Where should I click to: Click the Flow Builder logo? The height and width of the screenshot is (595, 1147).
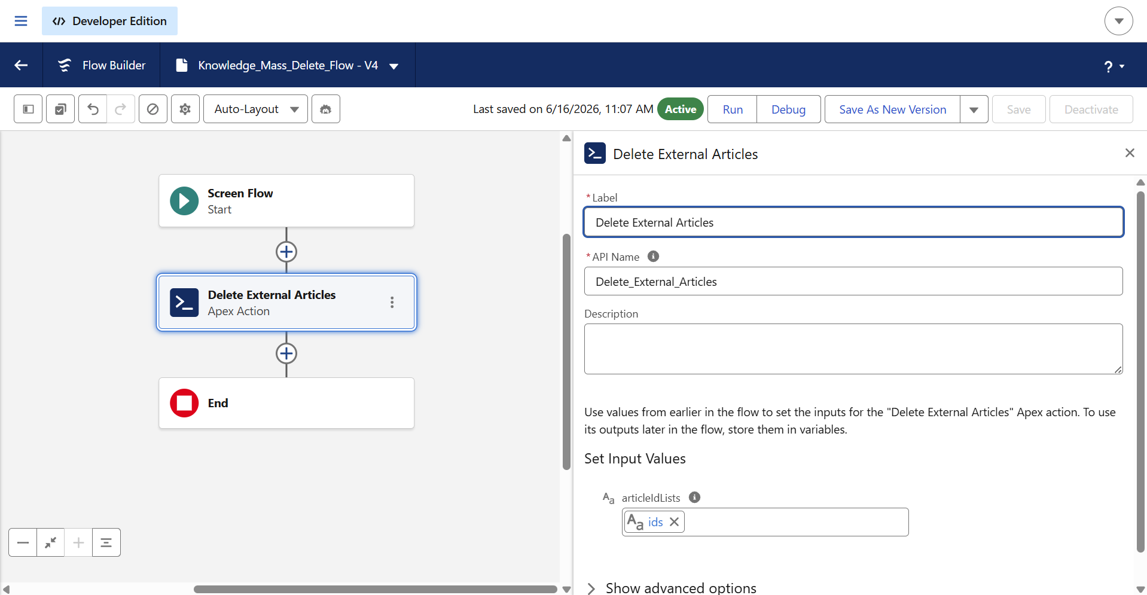point(65,65)
